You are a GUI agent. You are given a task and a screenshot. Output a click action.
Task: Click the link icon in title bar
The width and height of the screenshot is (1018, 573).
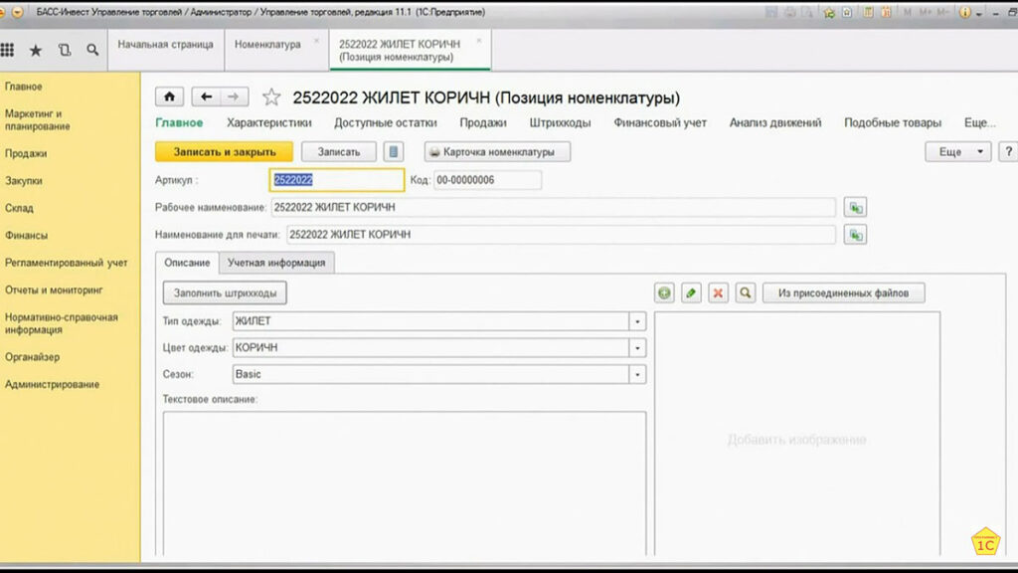click(847, 12)
